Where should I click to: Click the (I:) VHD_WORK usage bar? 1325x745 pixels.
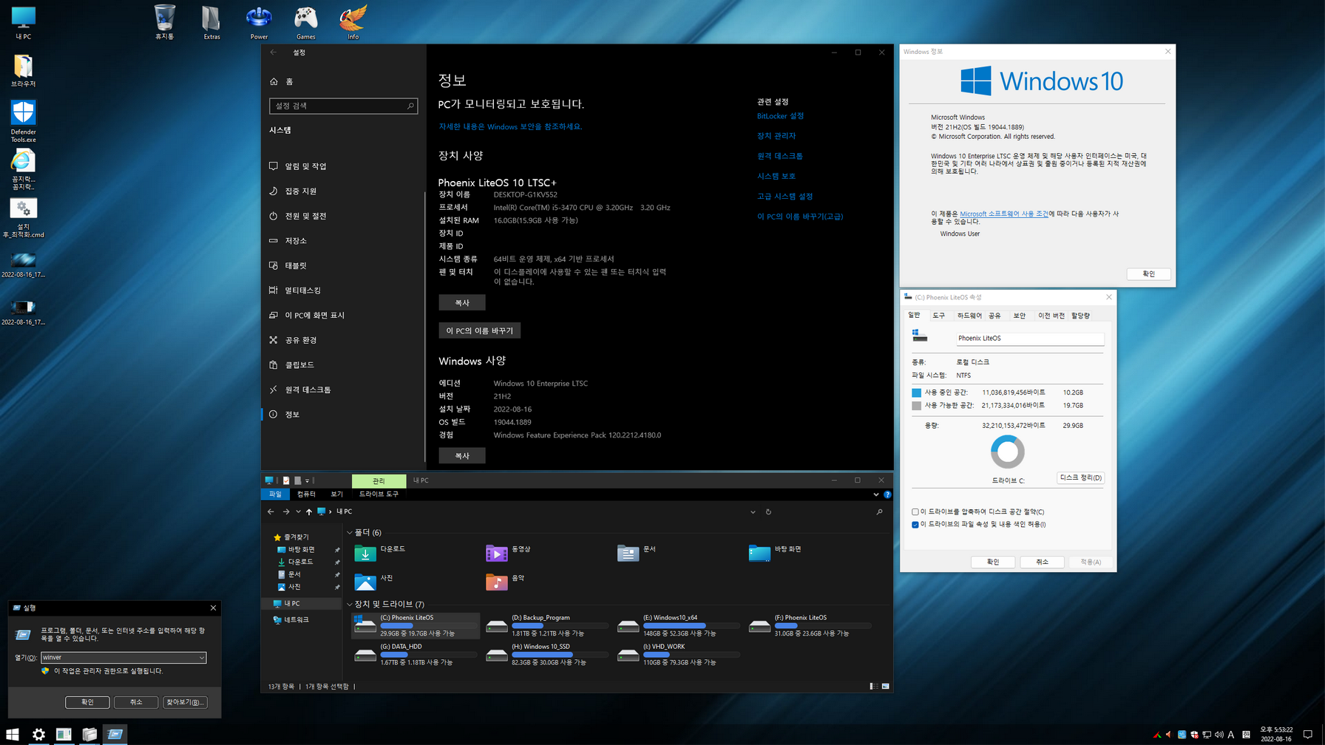point(691,654)
